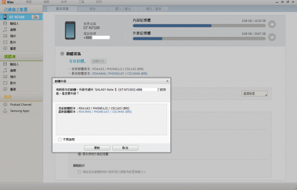Click the '6.69 GB / 29.87 GB' value
This screenshot has height=190, width=297.
254,34
